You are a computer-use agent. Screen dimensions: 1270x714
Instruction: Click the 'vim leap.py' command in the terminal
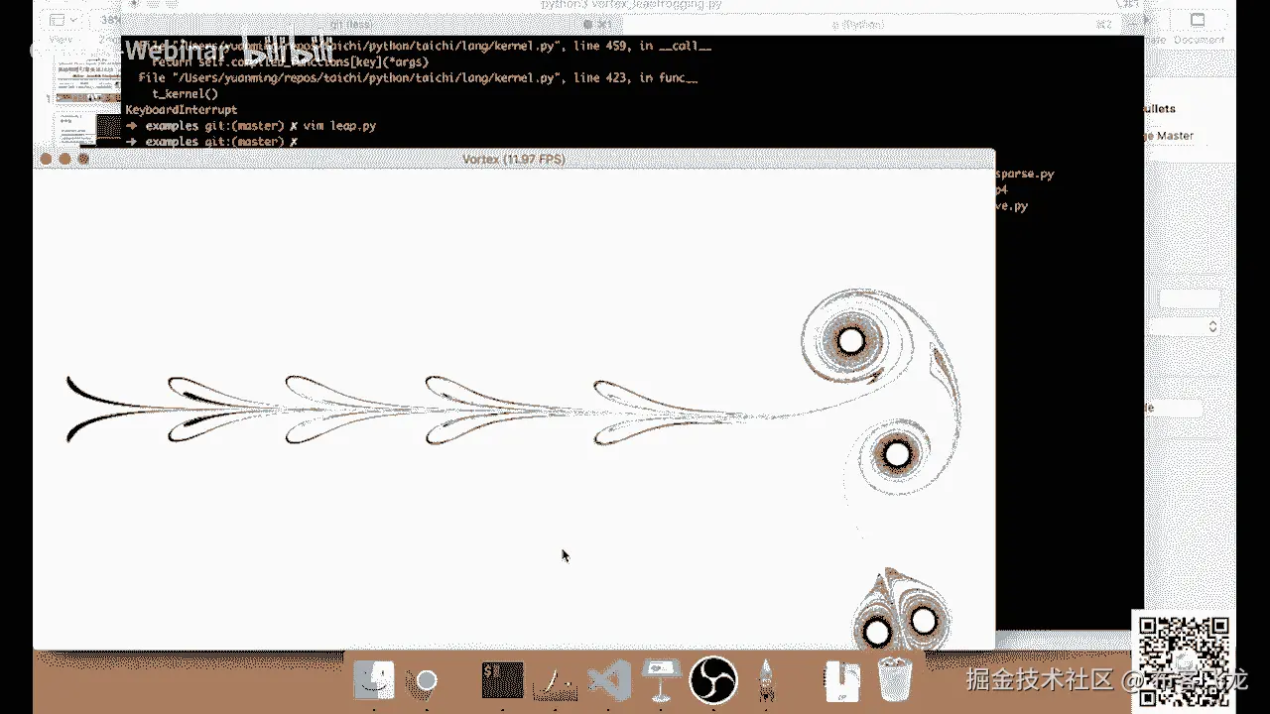coord(339,126)
